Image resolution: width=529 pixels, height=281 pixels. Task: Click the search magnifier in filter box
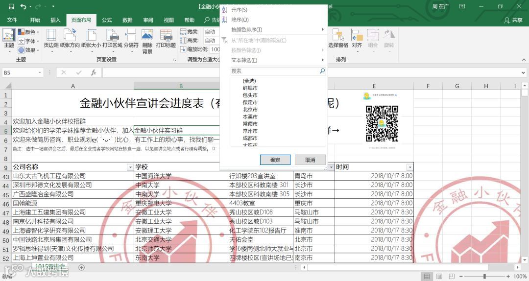click(322, 71)
